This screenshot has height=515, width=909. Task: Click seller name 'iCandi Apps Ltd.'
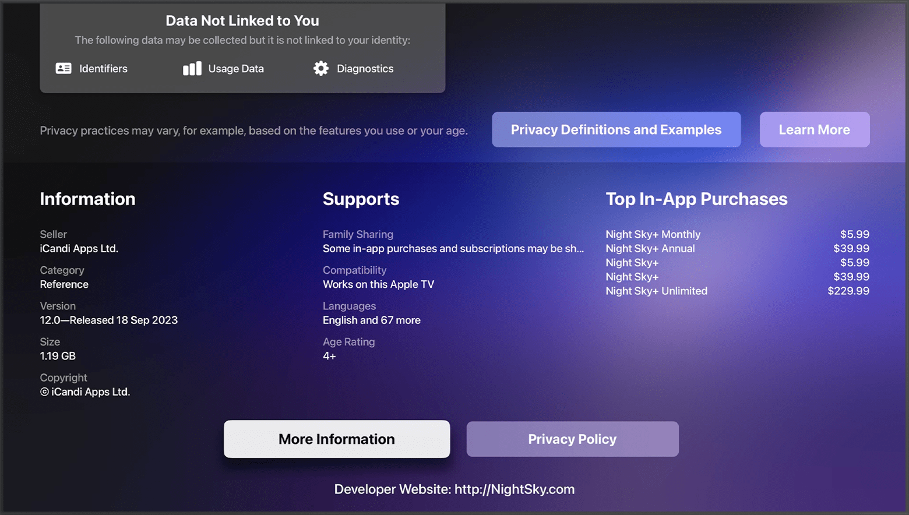point(79,249)
